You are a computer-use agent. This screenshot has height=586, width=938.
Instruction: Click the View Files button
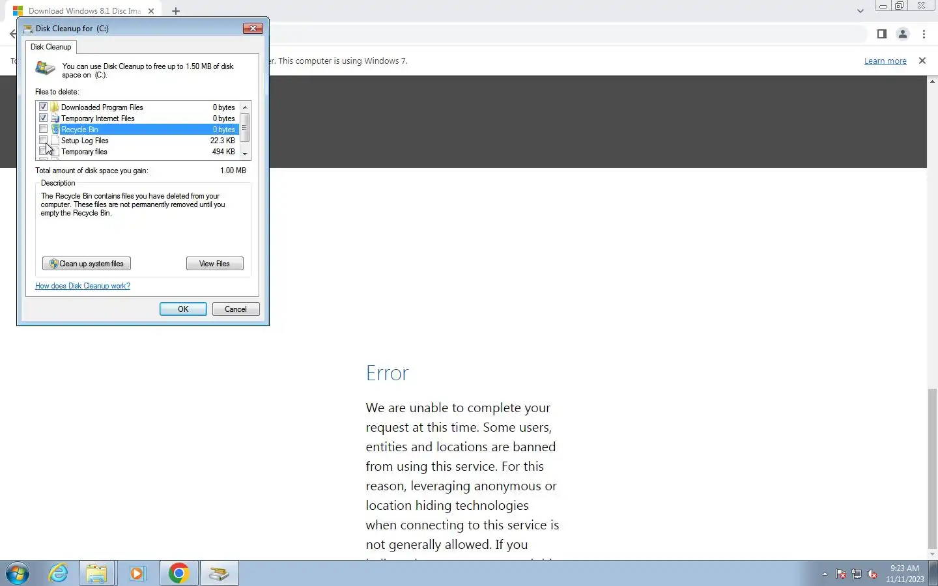(x=215, y=264)
